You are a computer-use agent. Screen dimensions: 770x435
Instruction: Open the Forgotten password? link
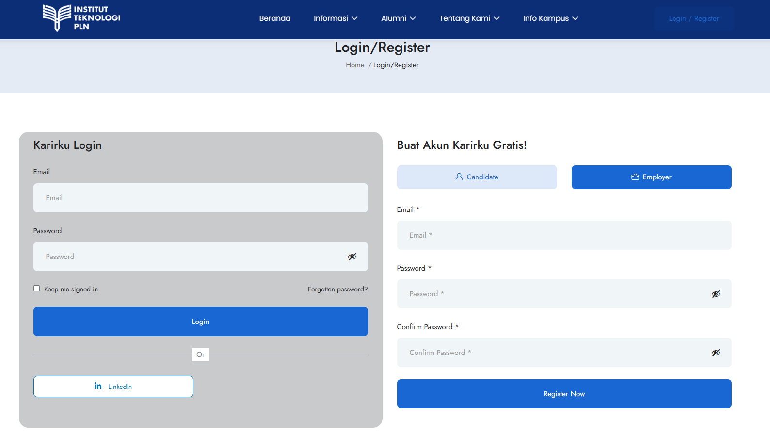pos(337,289)
